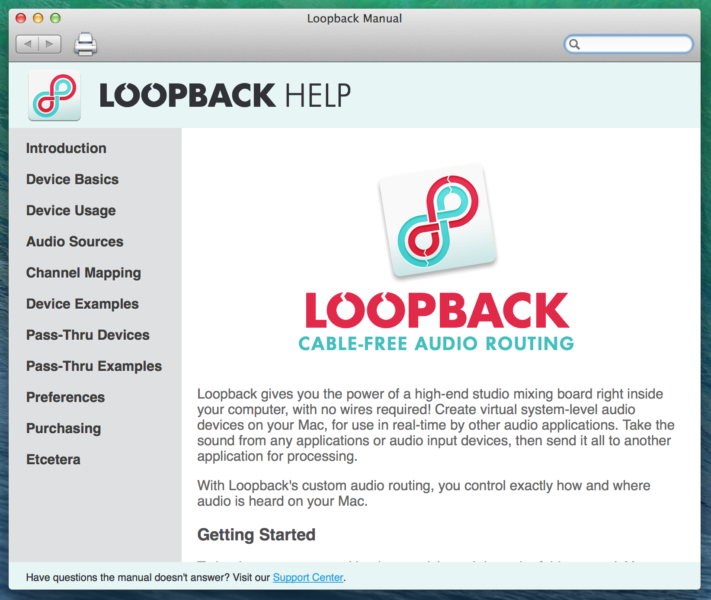Click the CABLE-FREE AUDIO ROUTING tagline
Screen dimensions: 711x600
click(436, 344)
